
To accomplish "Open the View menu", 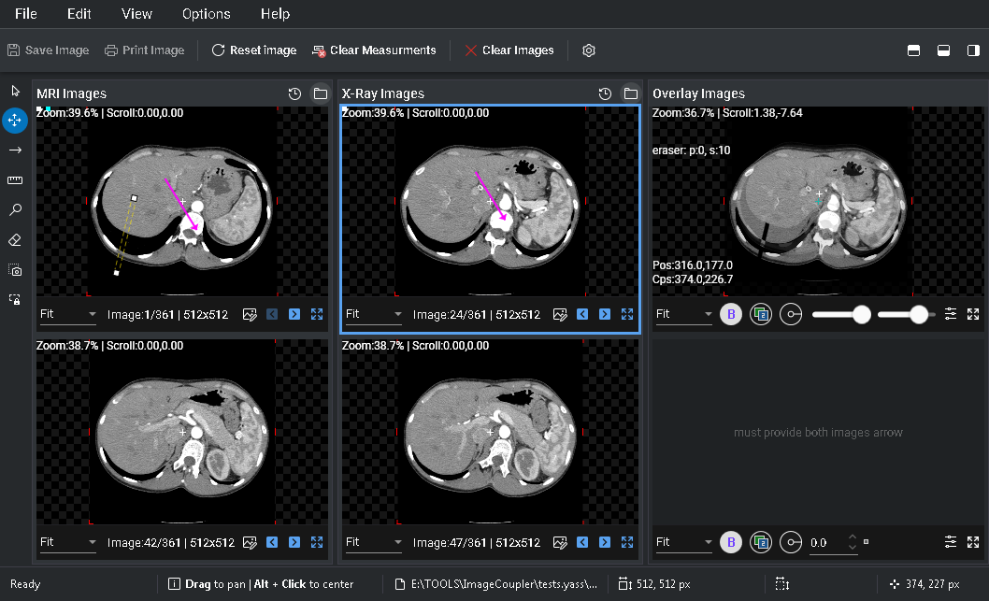I will pos(136,14).
